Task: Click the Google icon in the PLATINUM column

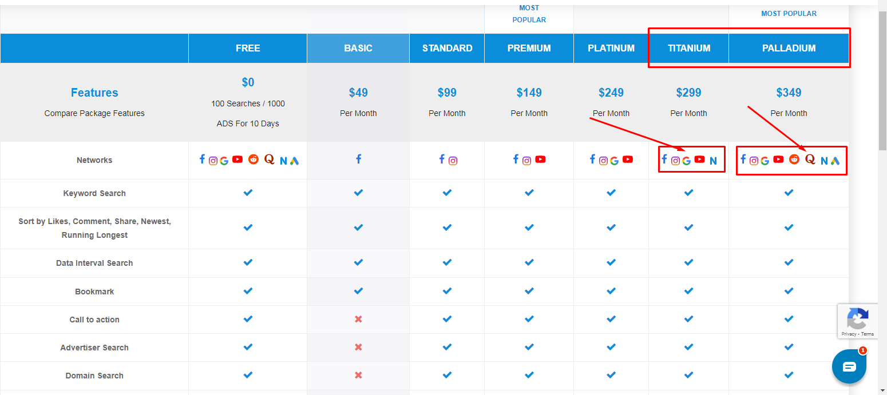Action: (x=614, y=161)
